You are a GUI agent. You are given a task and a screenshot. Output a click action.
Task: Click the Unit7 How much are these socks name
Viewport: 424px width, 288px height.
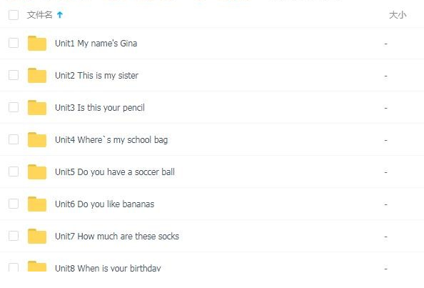[117, 237]
